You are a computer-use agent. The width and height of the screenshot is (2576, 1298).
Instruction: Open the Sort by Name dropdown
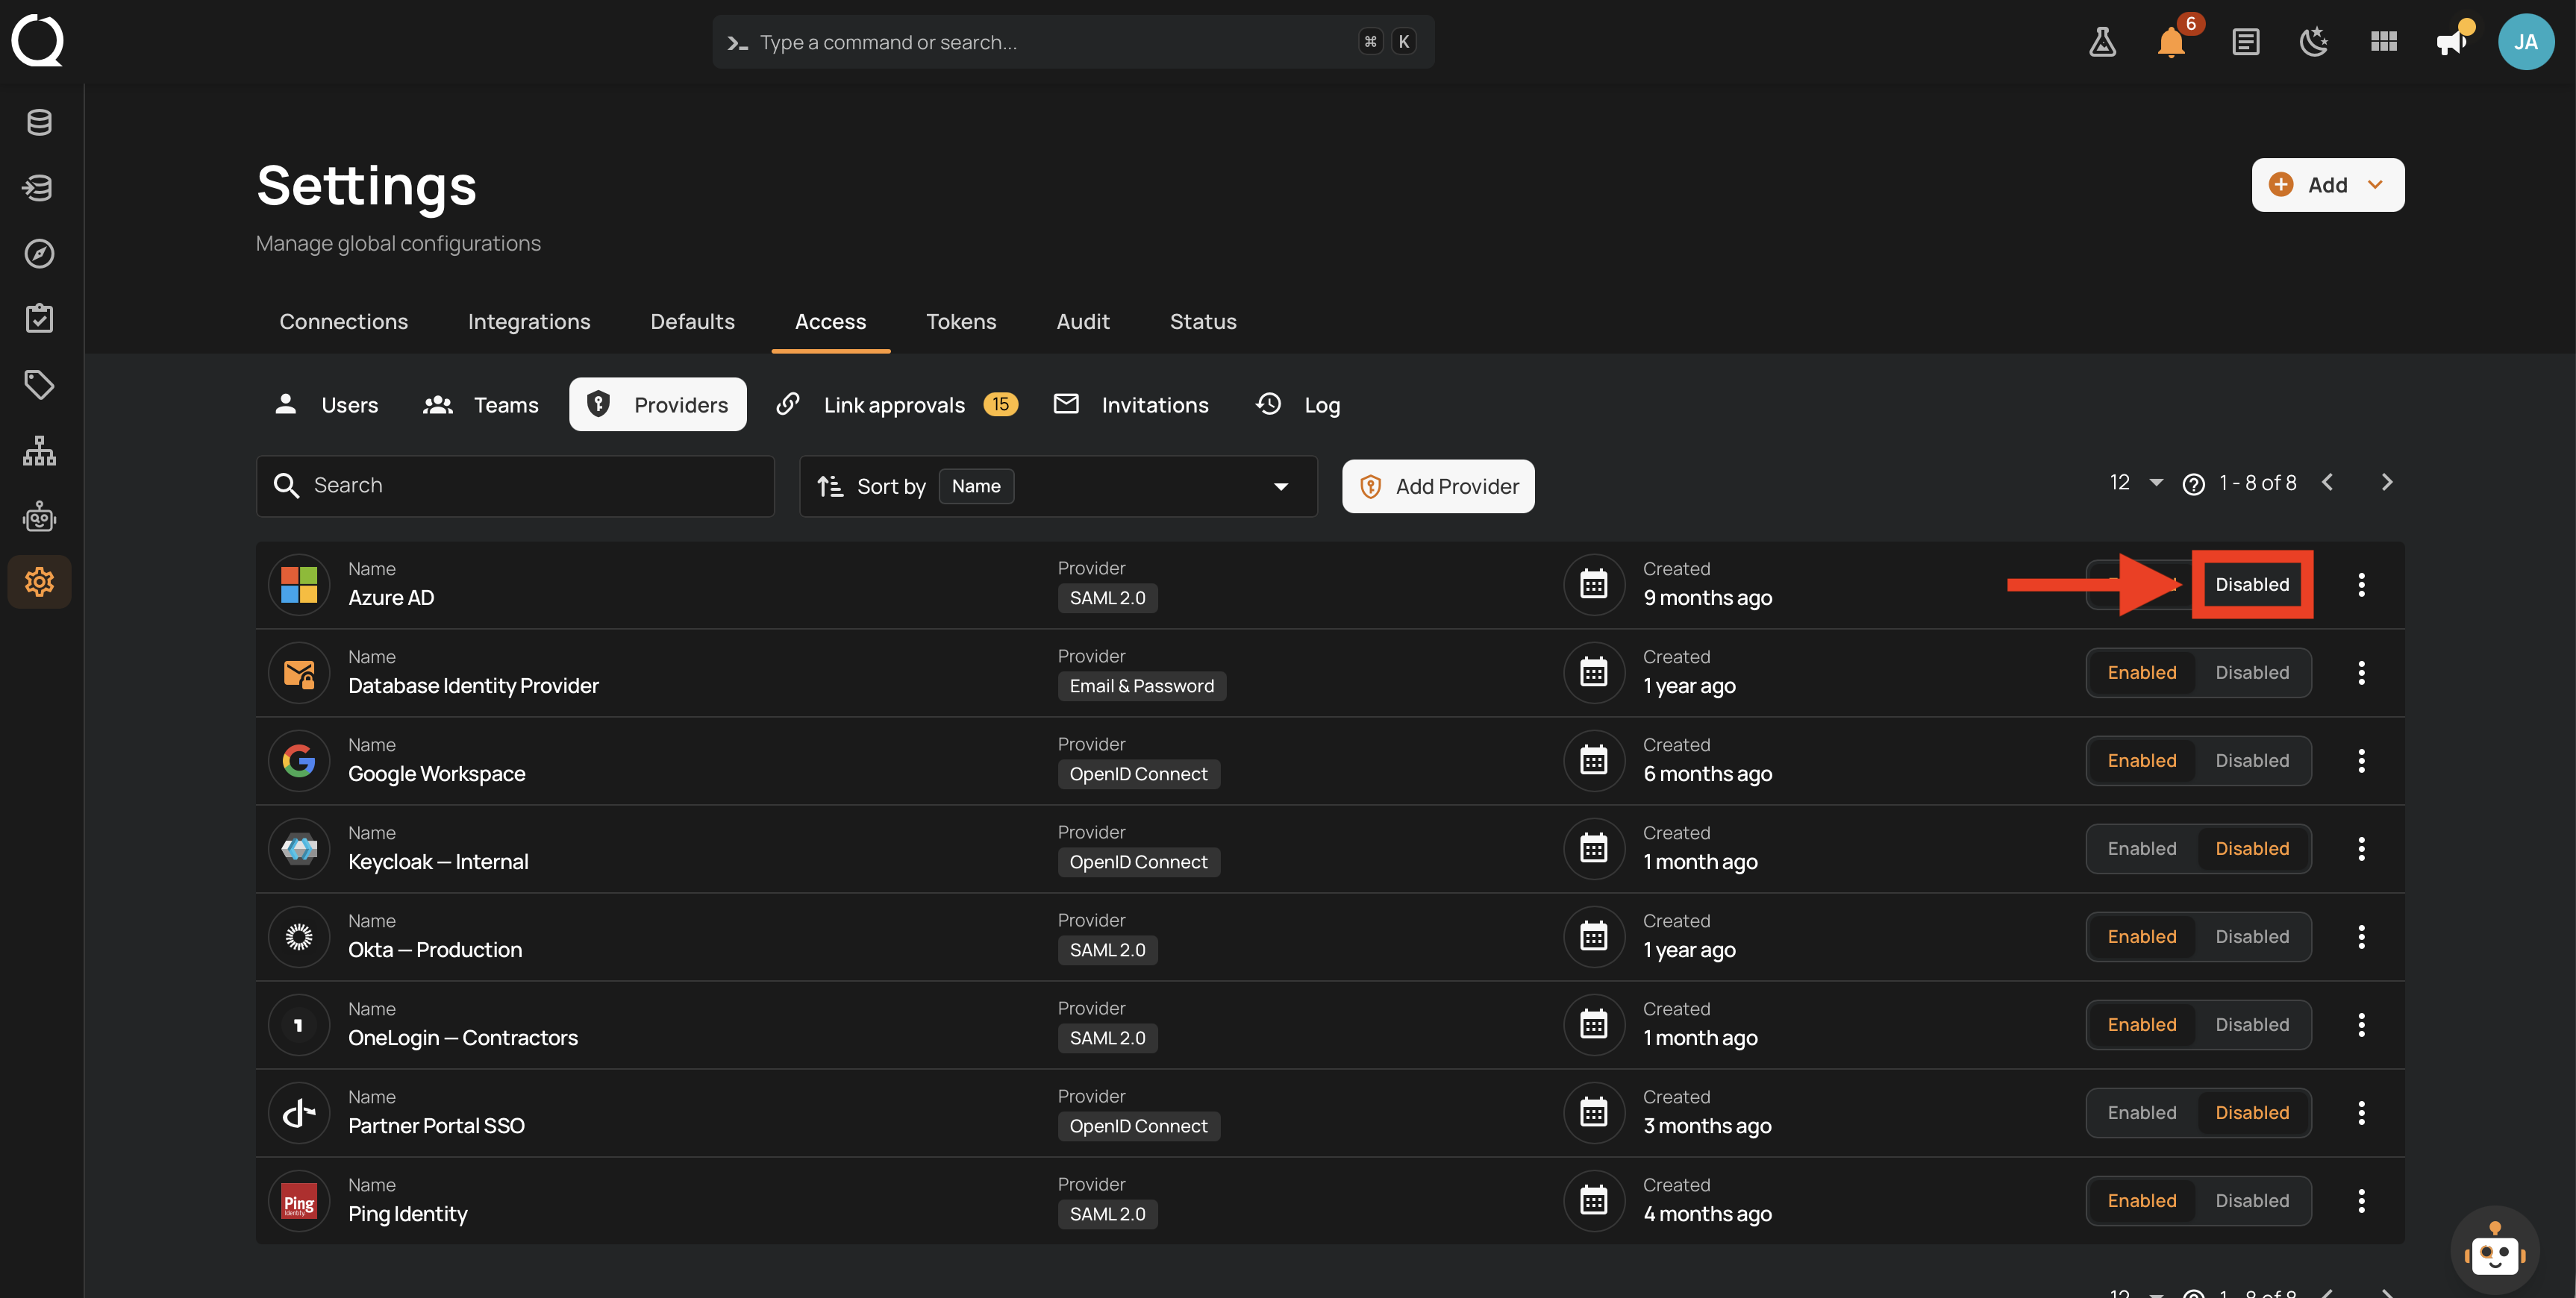click(1058, 486)
